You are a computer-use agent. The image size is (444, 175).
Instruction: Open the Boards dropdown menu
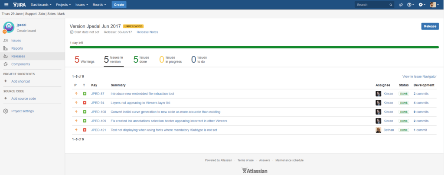tap(99, 5)
